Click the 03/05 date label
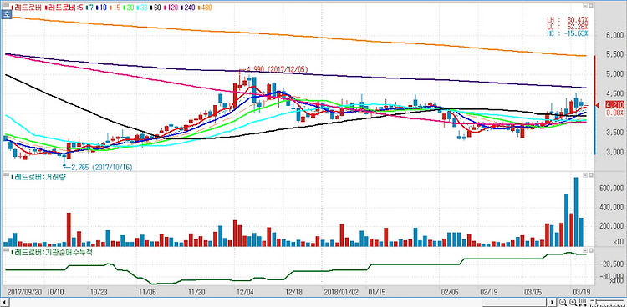Screen dimensions: 627x307 533,292
